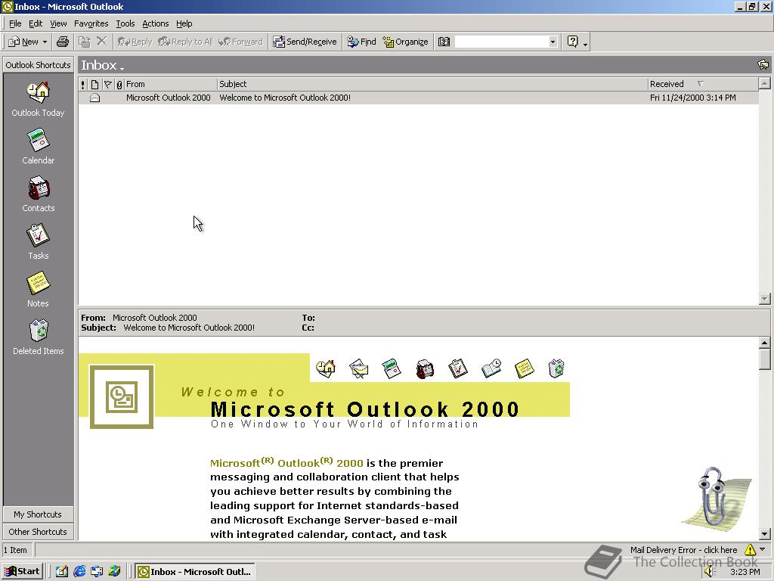Open Deleted Items shortcut in sidebar
Viewport: 774px width, 581px height.
tap(38, 337)
